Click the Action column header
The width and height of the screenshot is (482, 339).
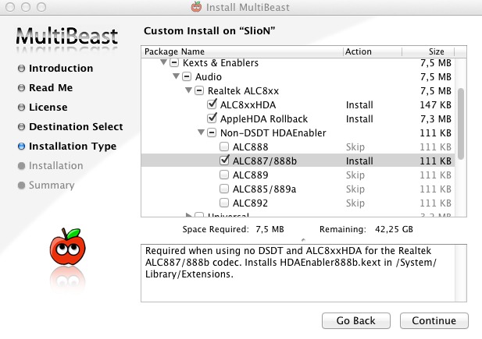point(373,51)
